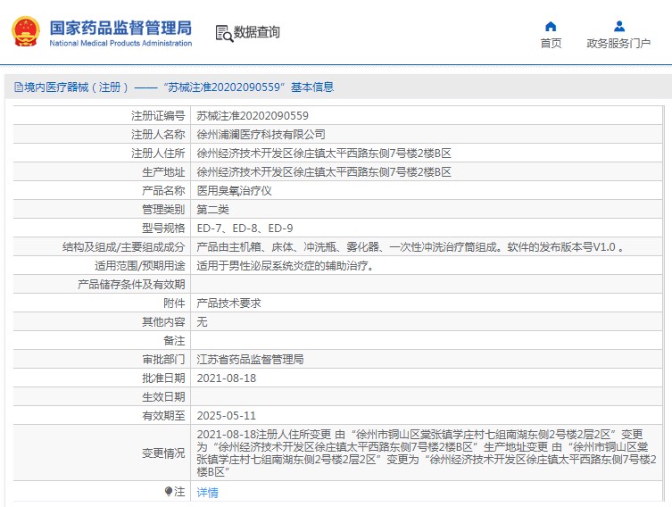Click the 变更情况 row label
The height and width of the screenshot is (507, 672).
click(x=163, y=453)
